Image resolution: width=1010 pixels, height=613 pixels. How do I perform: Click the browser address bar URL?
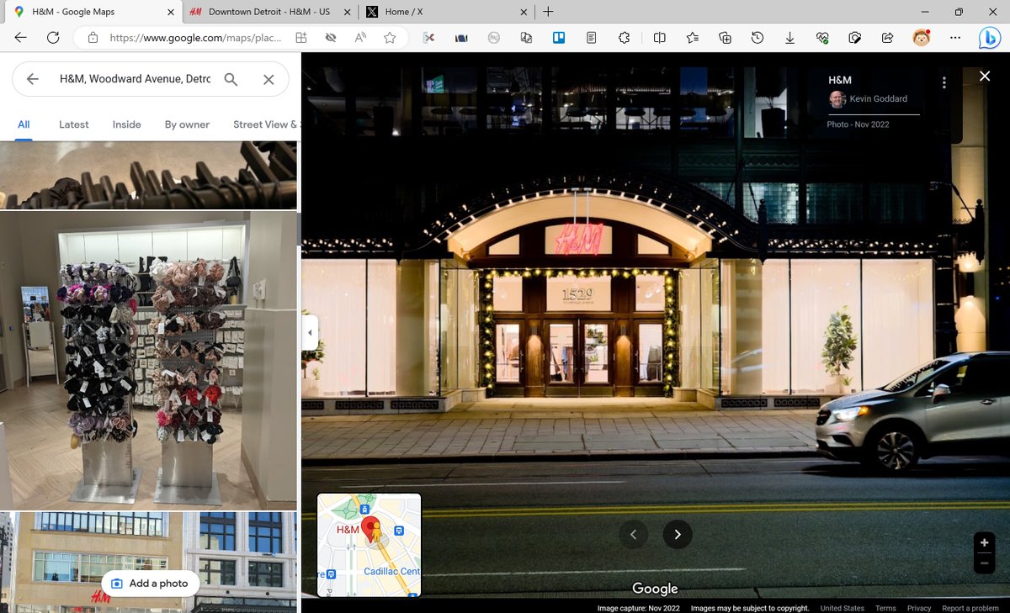click(x=195, y=38)
